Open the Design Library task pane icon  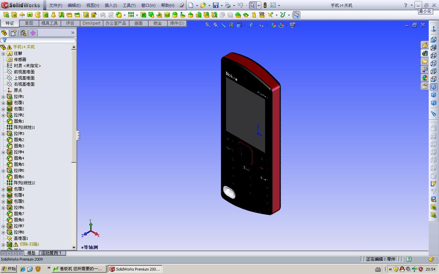tap(425, 53)
